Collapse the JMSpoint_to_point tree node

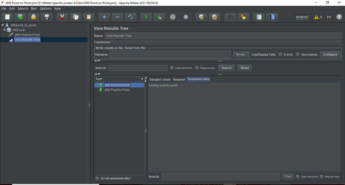pyautogui.click(x=3, y=25)
